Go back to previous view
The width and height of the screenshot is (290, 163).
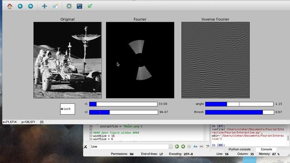pos(20,6)
